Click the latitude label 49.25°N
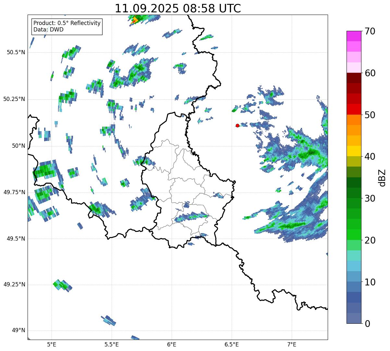Viewport: 390px width, 351px height. click(x=14, y=284)
